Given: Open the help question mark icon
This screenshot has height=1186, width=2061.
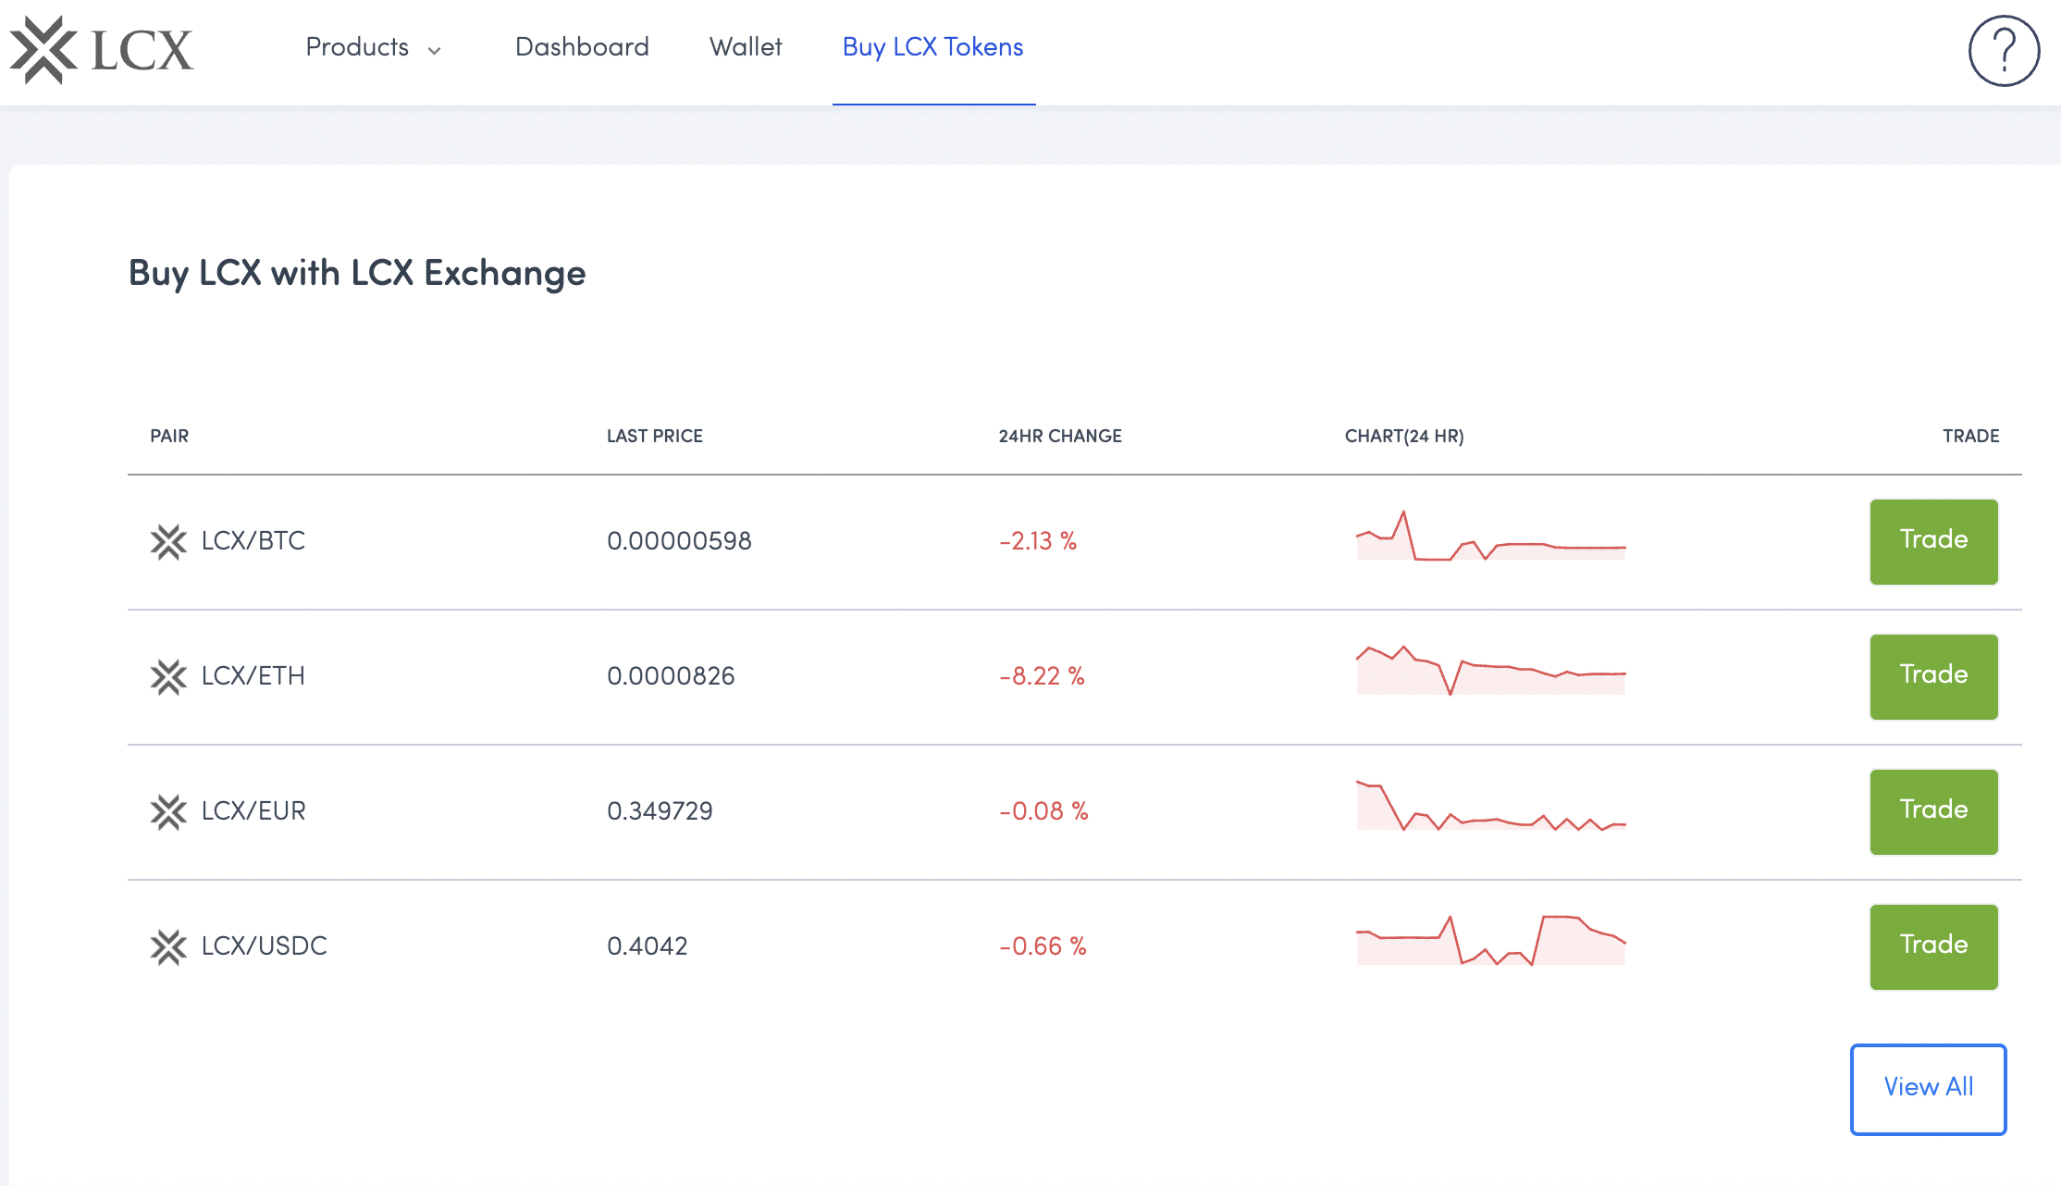Looking at the screenshot, I should click(x=2003, y=50).
